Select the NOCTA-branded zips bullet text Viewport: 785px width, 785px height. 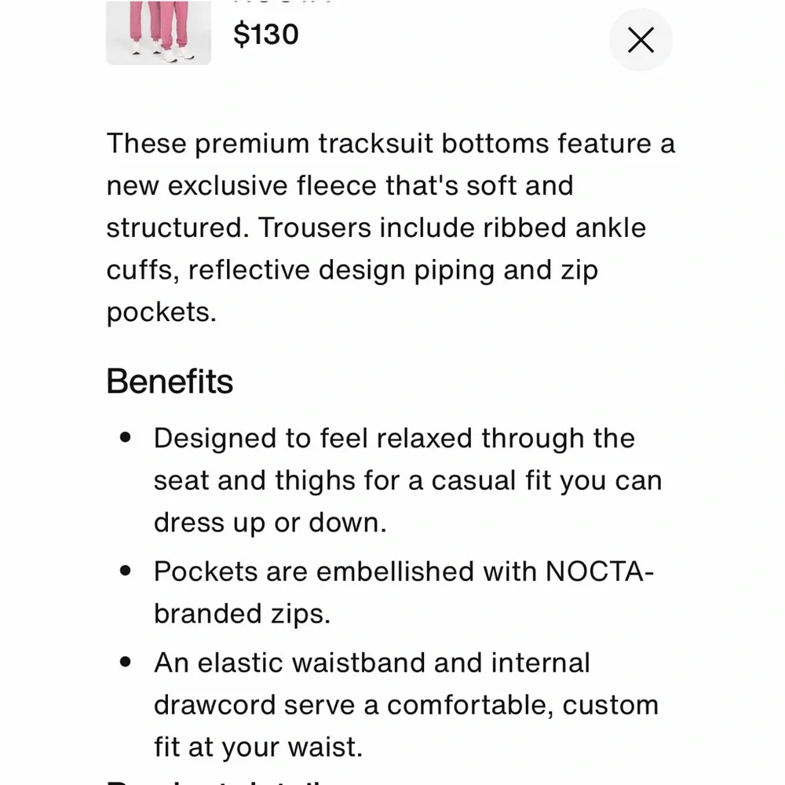coord(403,592)
